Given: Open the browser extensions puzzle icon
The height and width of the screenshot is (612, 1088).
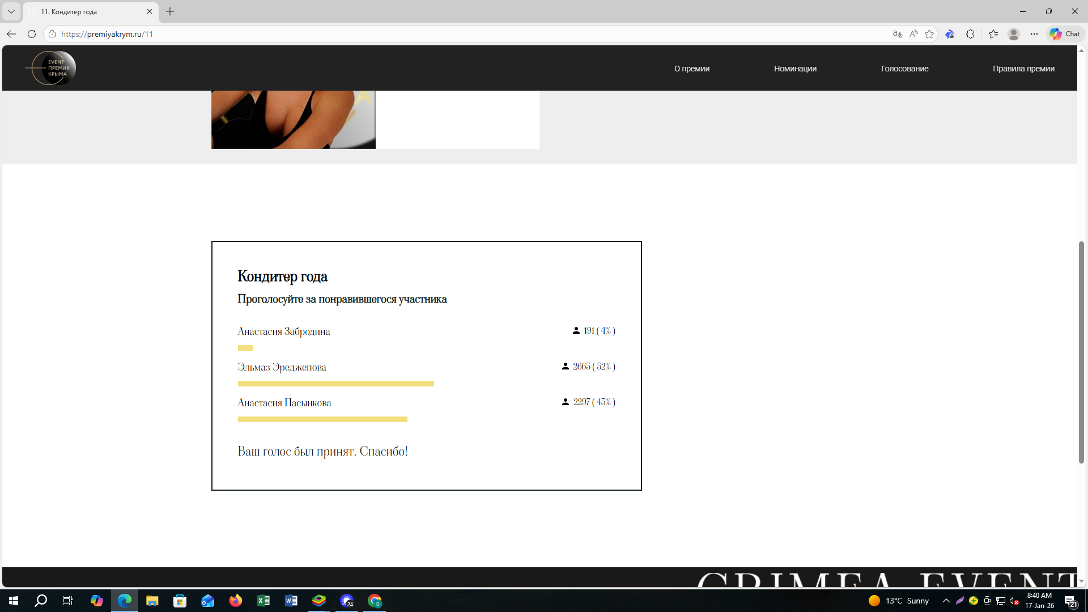Looking at the screenshot, I should click(x=970, y=34).
